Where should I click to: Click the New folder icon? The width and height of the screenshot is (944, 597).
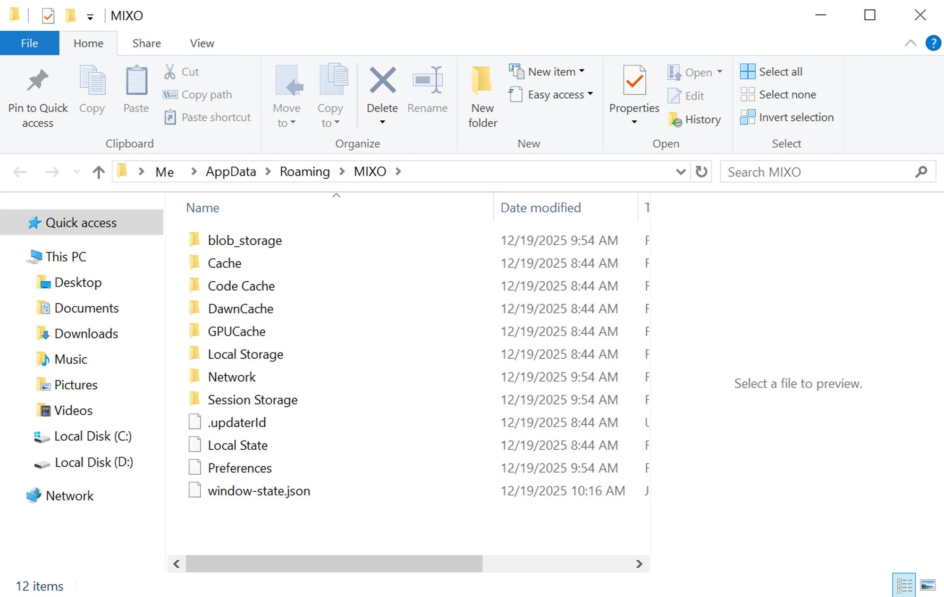point(482,80)
